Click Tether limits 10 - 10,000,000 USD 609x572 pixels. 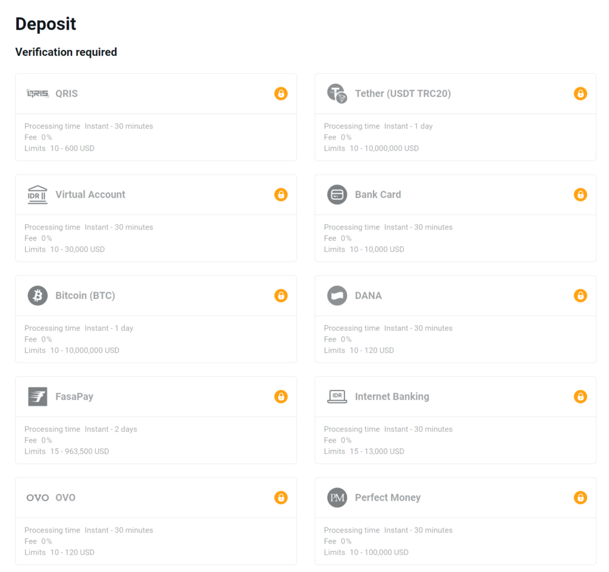click(371, 148)
